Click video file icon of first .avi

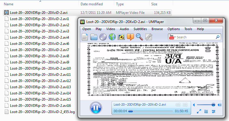(6, 12)
